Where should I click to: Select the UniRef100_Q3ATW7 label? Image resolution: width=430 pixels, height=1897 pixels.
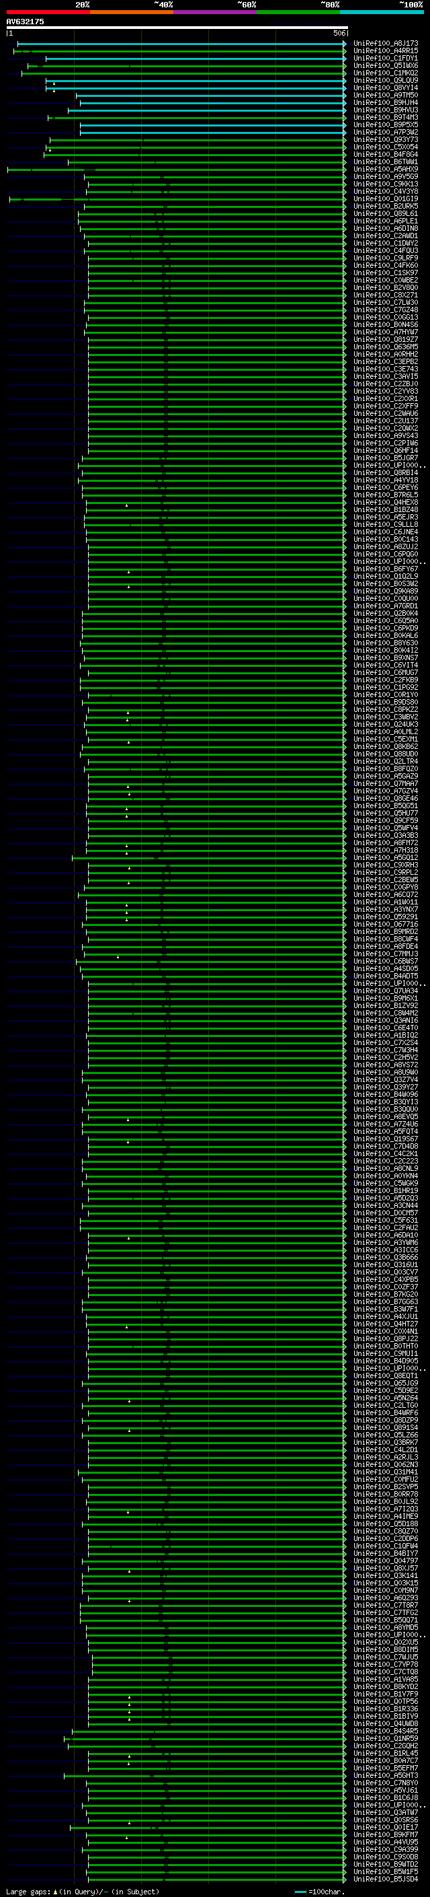(x=385, y=1812)
